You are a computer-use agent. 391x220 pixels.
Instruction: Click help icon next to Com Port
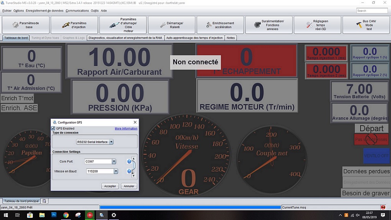[129, 161]
